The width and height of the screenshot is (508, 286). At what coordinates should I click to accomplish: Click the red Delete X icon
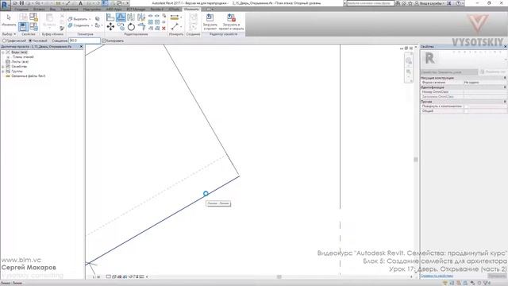164,29
